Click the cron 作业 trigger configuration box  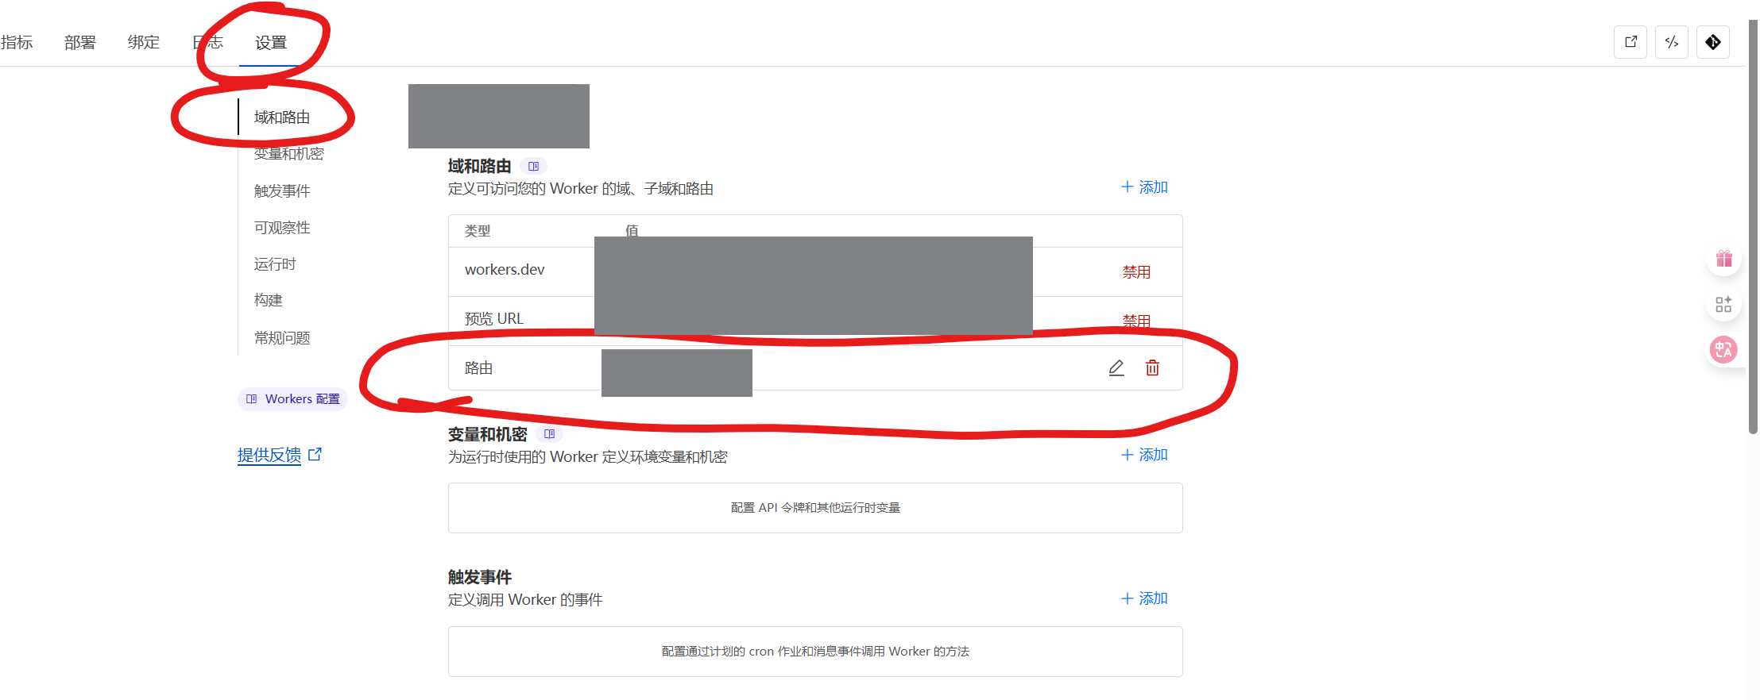coord(815,652)
